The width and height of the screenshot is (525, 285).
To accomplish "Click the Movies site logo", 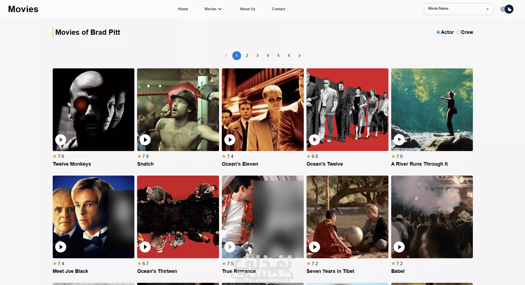I will pyautogui.click(x=23, y=9).
